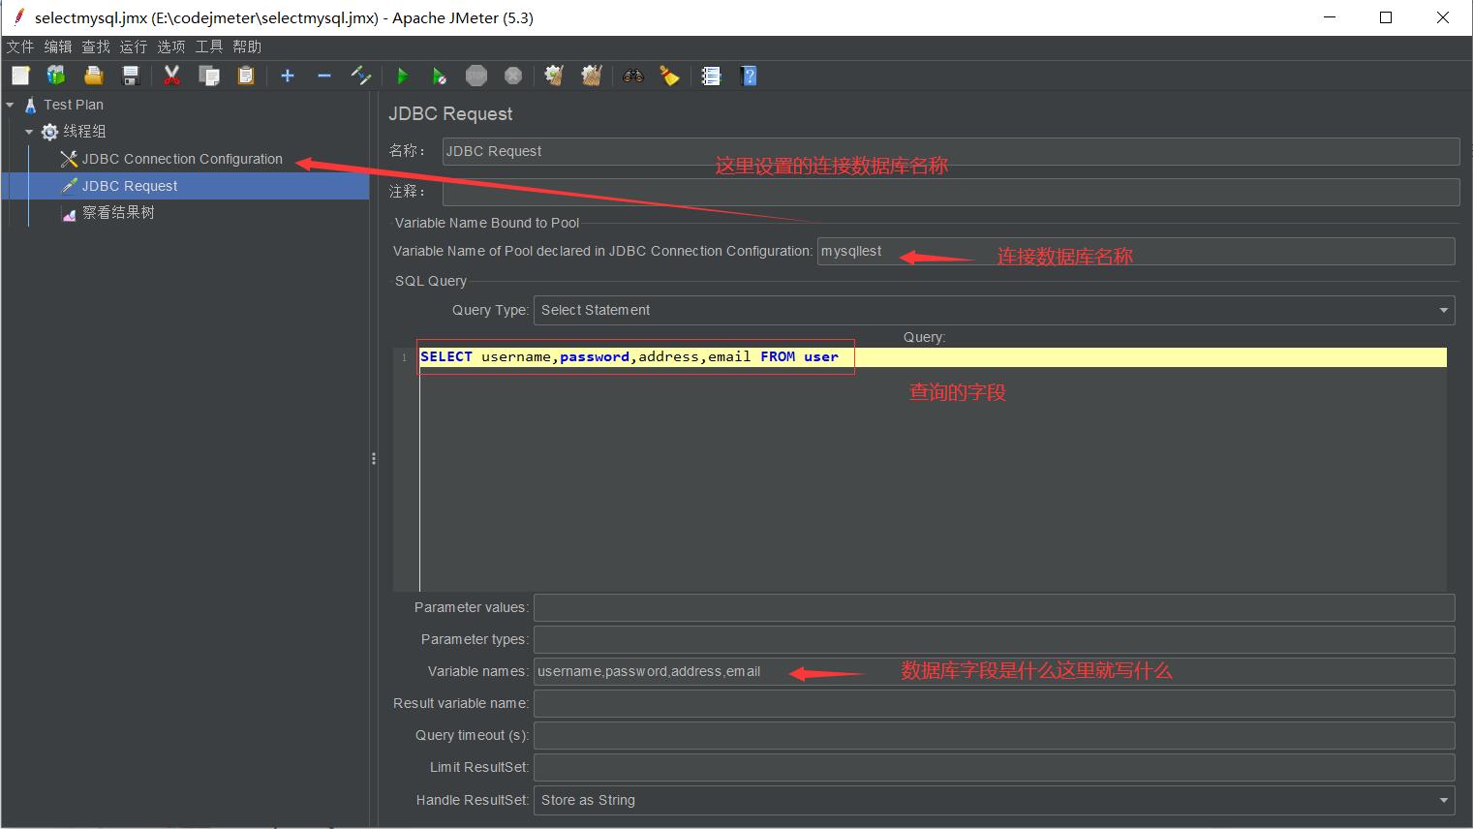Open the Templates icon in toolbar
1473x829 pixels.
point(56,76)
